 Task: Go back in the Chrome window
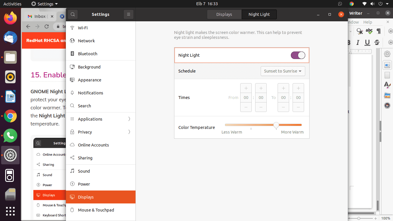28,26
